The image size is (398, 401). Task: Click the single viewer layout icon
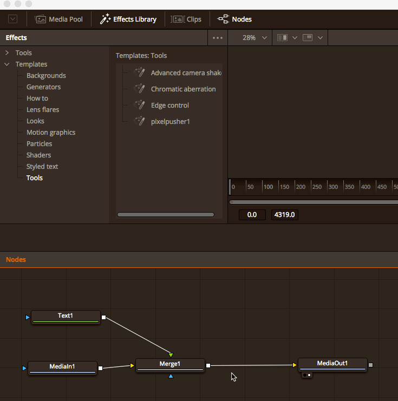(308, 38)
